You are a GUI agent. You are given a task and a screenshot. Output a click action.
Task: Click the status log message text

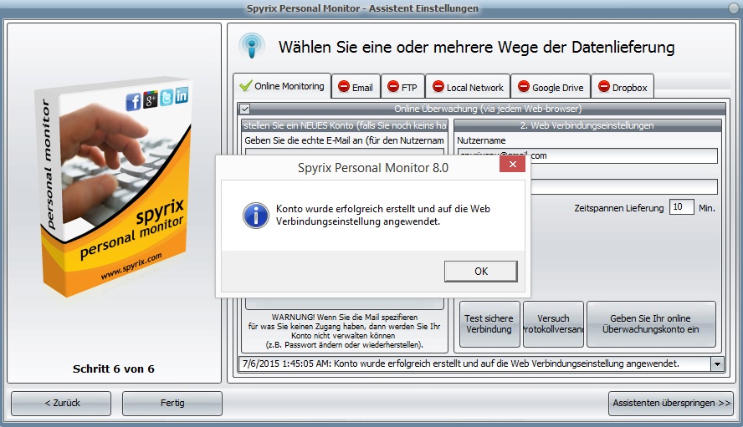click(460, 363)
